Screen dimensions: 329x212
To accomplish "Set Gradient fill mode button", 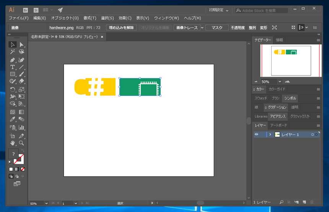I will pos(17,169).
